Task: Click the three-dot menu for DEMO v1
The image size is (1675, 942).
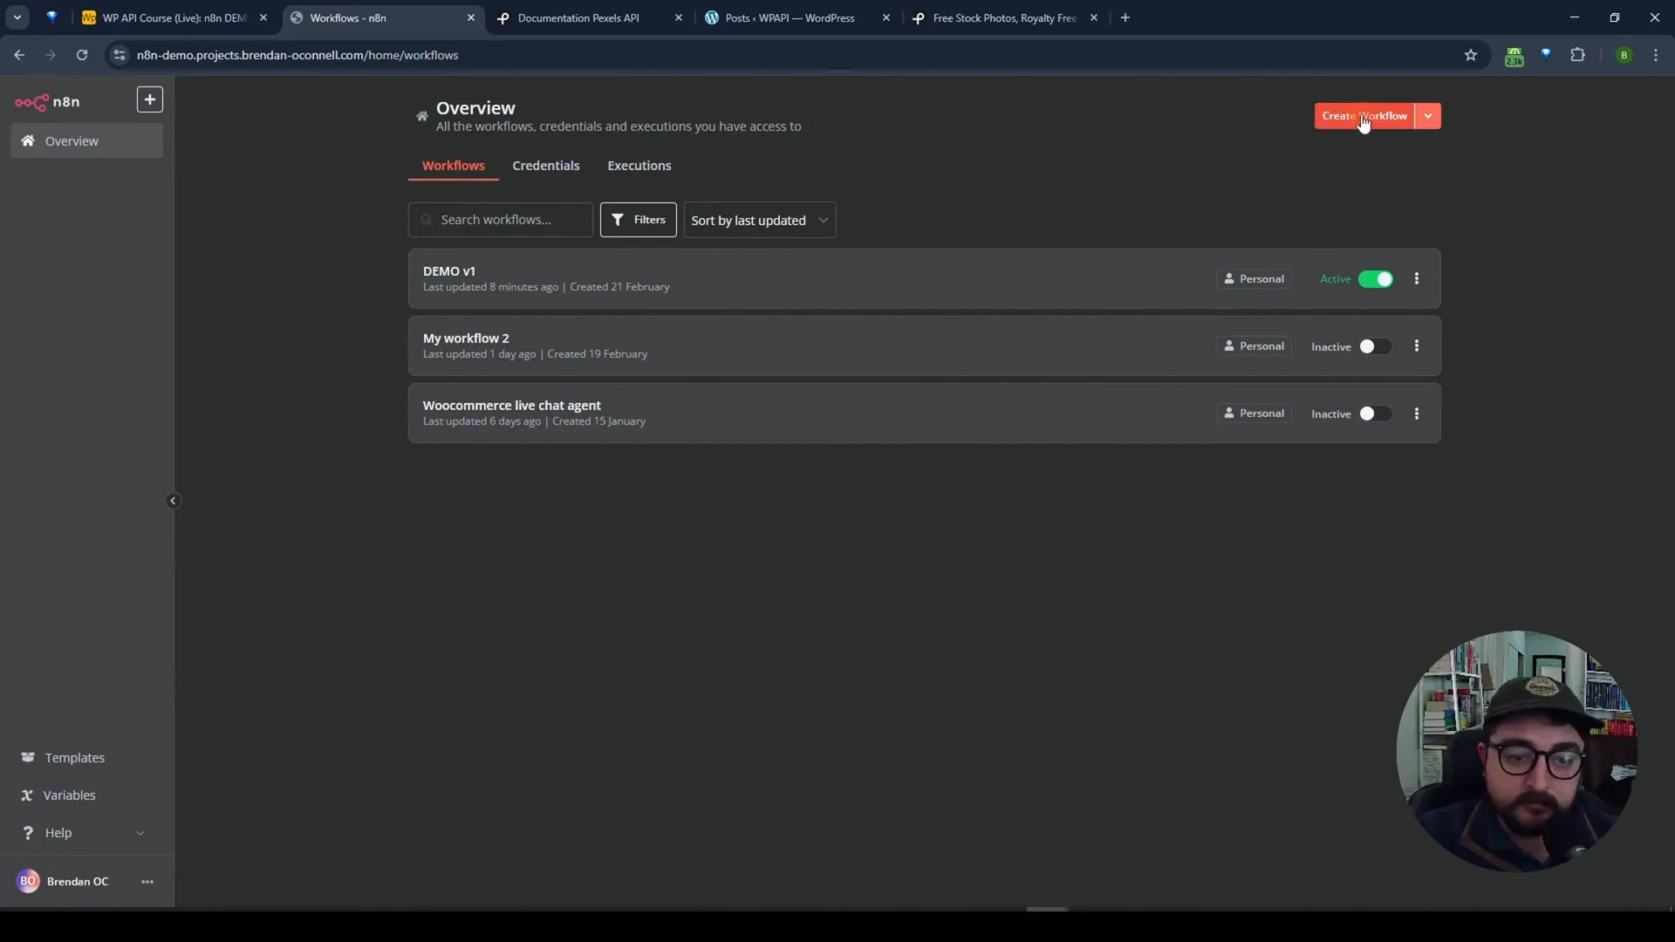Action: [x=1416, y=278]
